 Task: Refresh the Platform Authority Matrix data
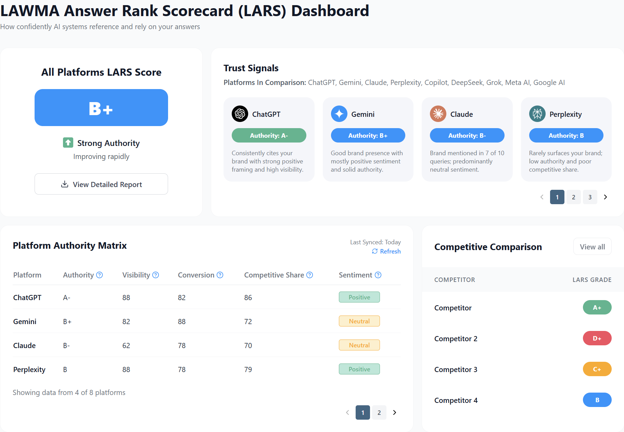coord(386,251)
